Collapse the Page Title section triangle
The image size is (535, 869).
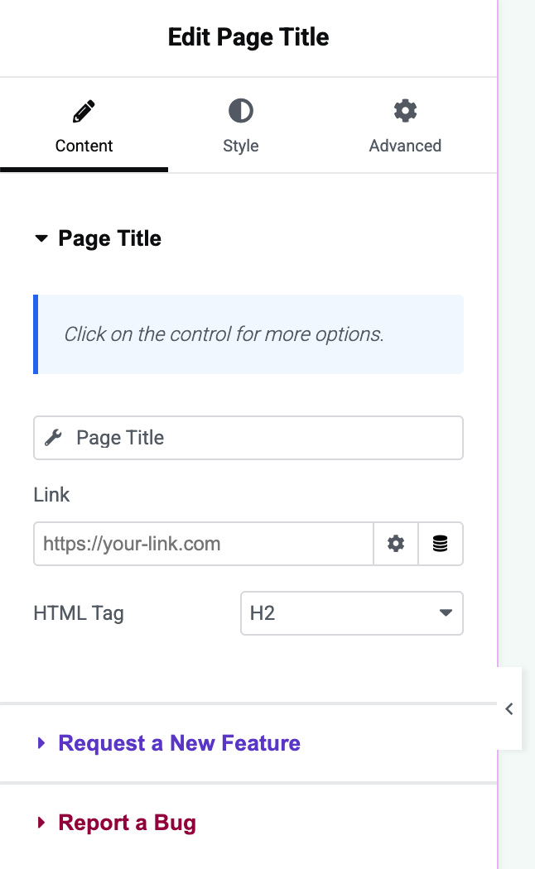tap(41, 239)
